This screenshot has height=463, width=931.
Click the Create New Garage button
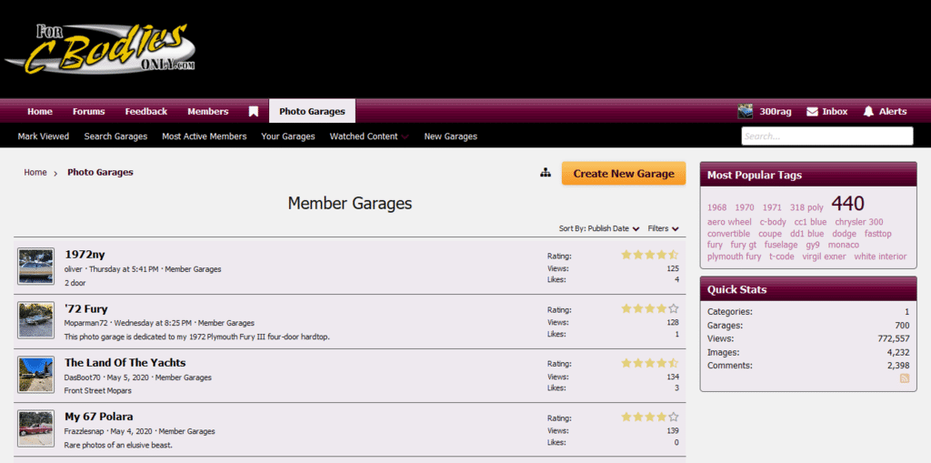coord(624,174)
